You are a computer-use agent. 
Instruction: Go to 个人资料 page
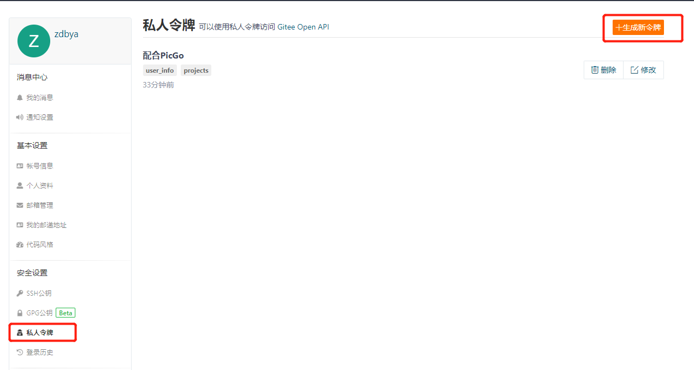40,185
